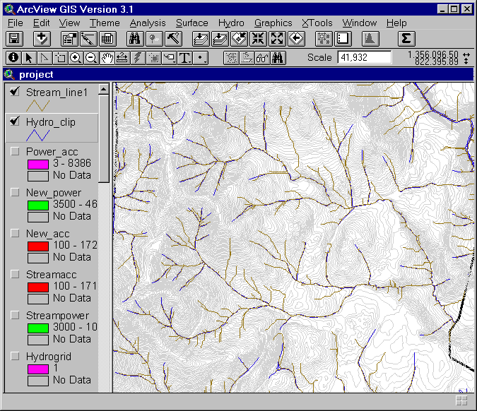Screen dimensions: 477x411
Task: Click the inward arrows Zoom In button
Action: coord(258,39)
